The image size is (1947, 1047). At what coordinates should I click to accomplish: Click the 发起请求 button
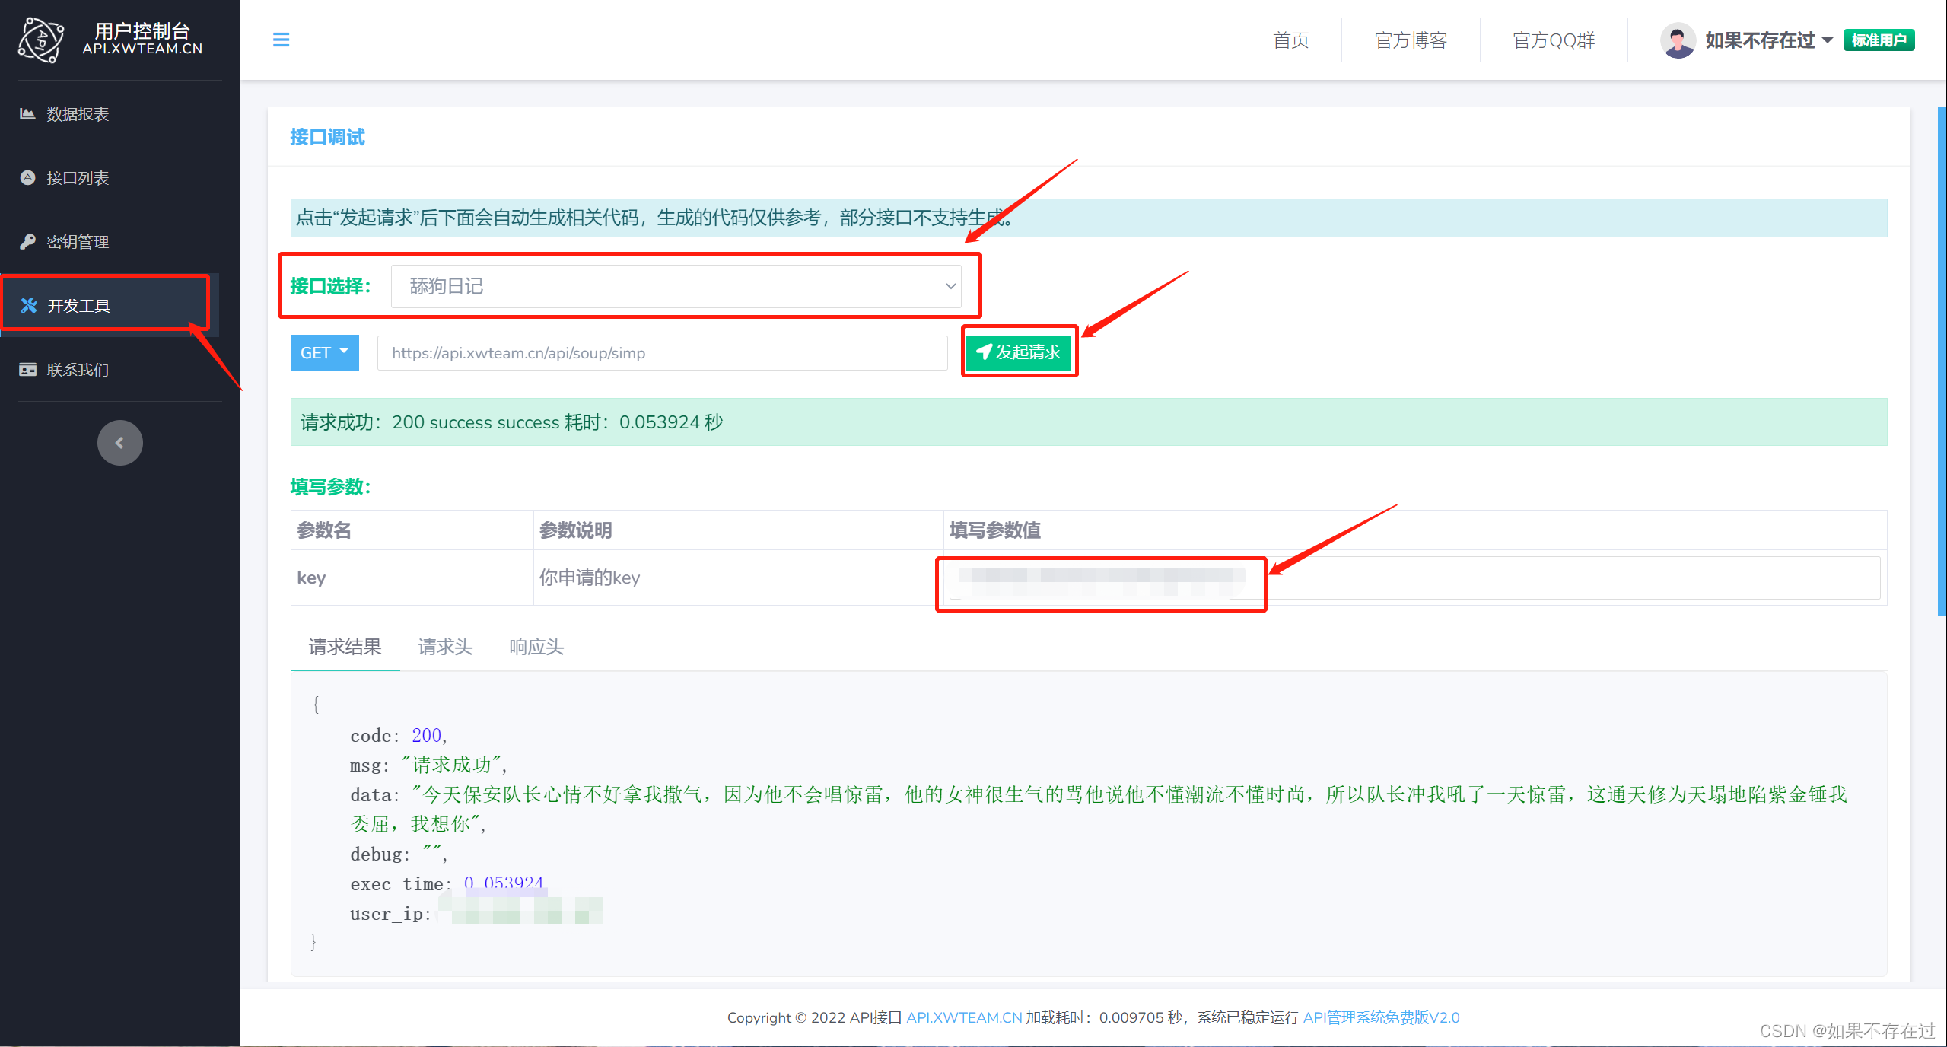pos(1019,352)
